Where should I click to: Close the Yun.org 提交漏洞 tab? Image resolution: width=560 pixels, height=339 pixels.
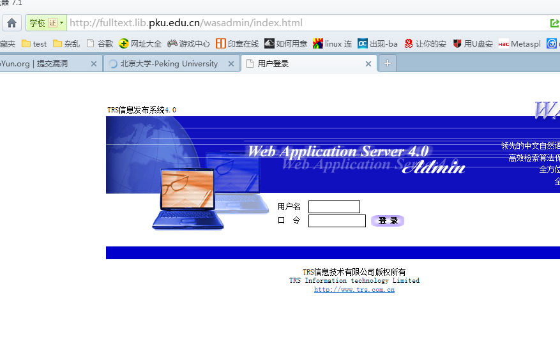tap(94, 64)
